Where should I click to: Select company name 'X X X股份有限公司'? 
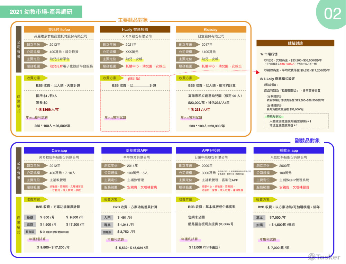(x=137, y=36)
